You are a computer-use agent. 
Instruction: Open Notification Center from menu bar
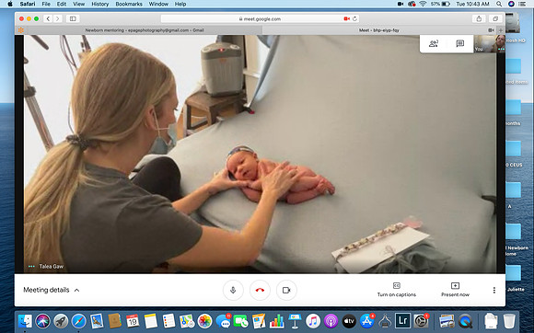tap(522, 4)
